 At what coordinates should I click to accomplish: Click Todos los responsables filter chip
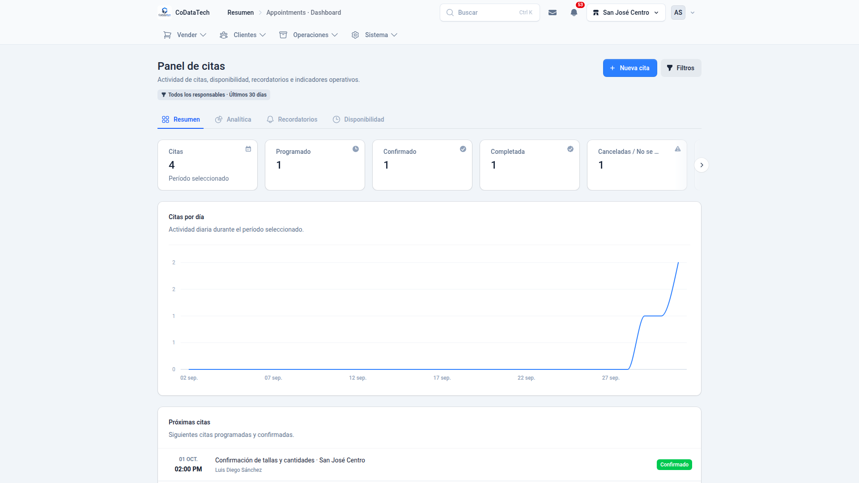[x=214, y=95]
